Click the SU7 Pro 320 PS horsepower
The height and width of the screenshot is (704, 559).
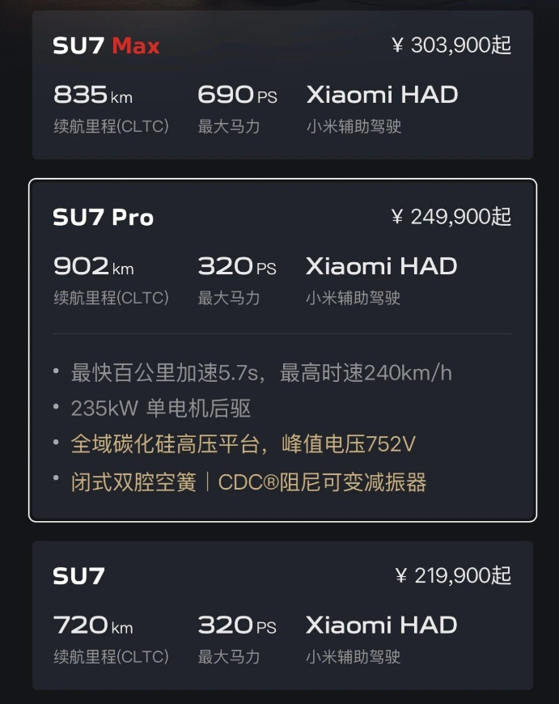(237, 266)
